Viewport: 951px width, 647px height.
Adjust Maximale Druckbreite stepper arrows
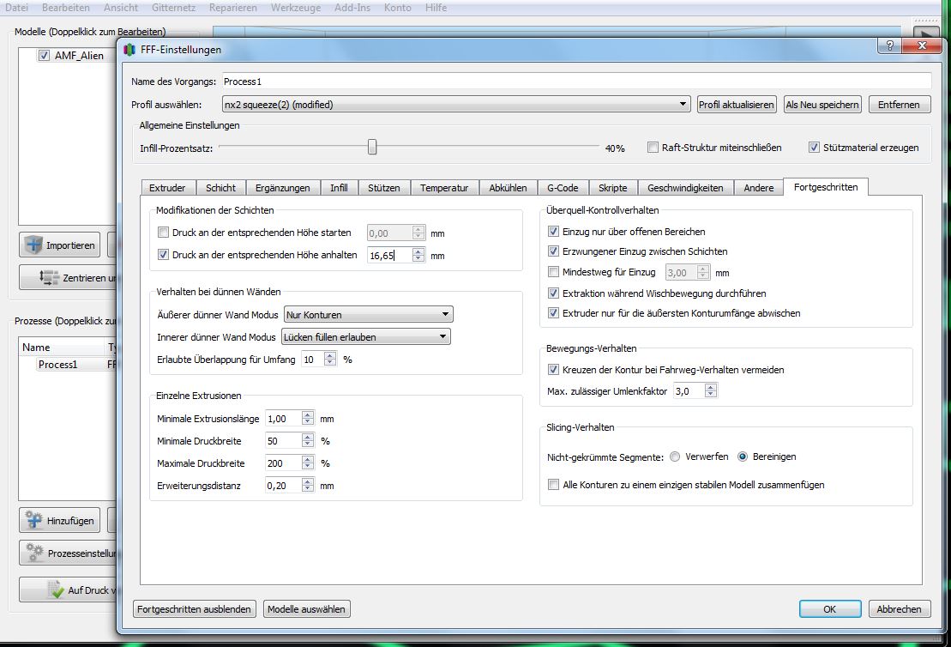point(308,463)
